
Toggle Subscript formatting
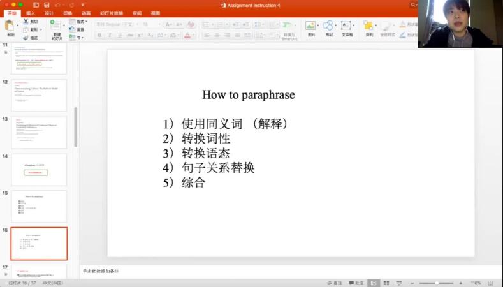coord(150,35)
